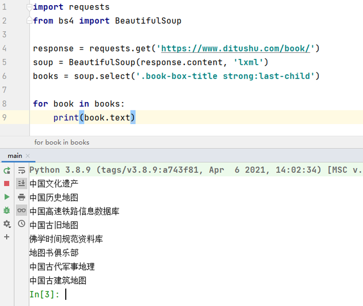Collapse the import block fold marker on line 1
The width and height of the screenshot is (363, 306).
pos(29,7)
